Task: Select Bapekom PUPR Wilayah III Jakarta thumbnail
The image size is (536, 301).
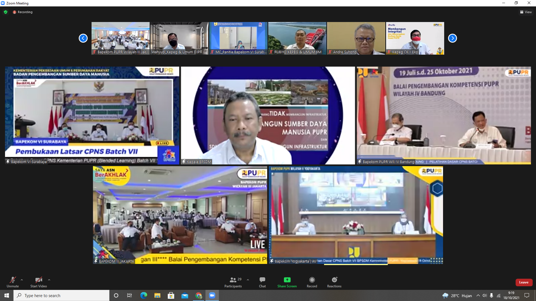Action: point(121,38)
